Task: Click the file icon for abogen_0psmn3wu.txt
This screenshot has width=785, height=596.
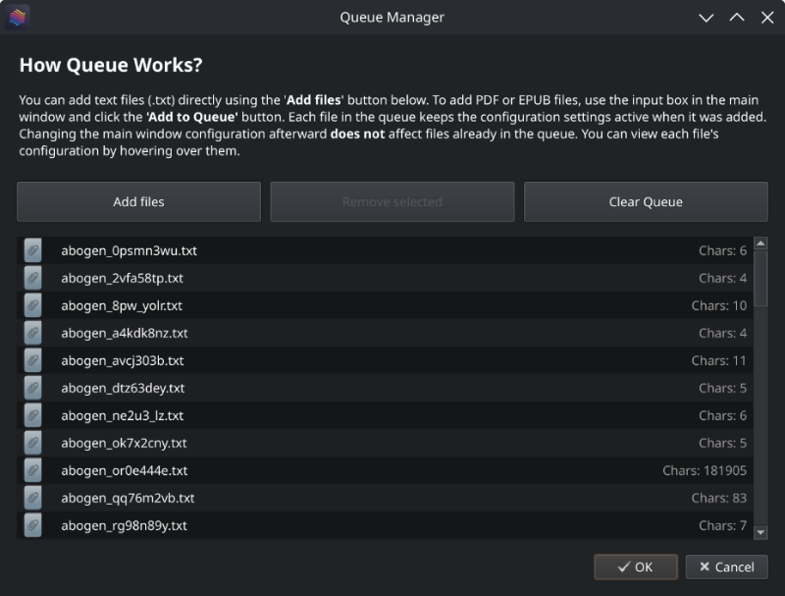Action: [x=32, y=250]
